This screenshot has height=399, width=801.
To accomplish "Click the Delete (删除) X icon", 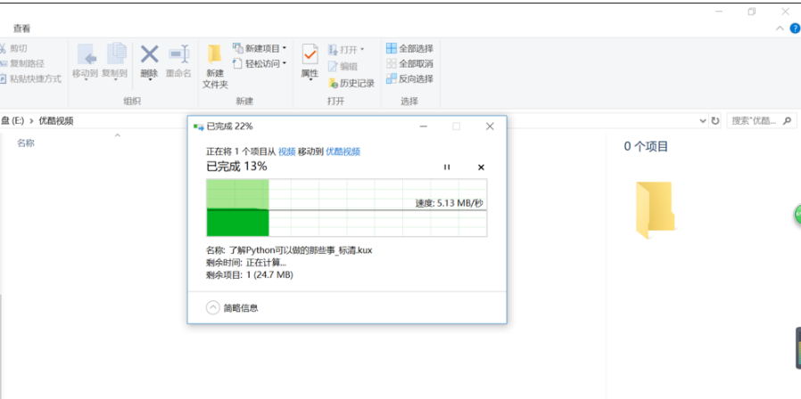I will pyautogui.click(x=149, y=54).
